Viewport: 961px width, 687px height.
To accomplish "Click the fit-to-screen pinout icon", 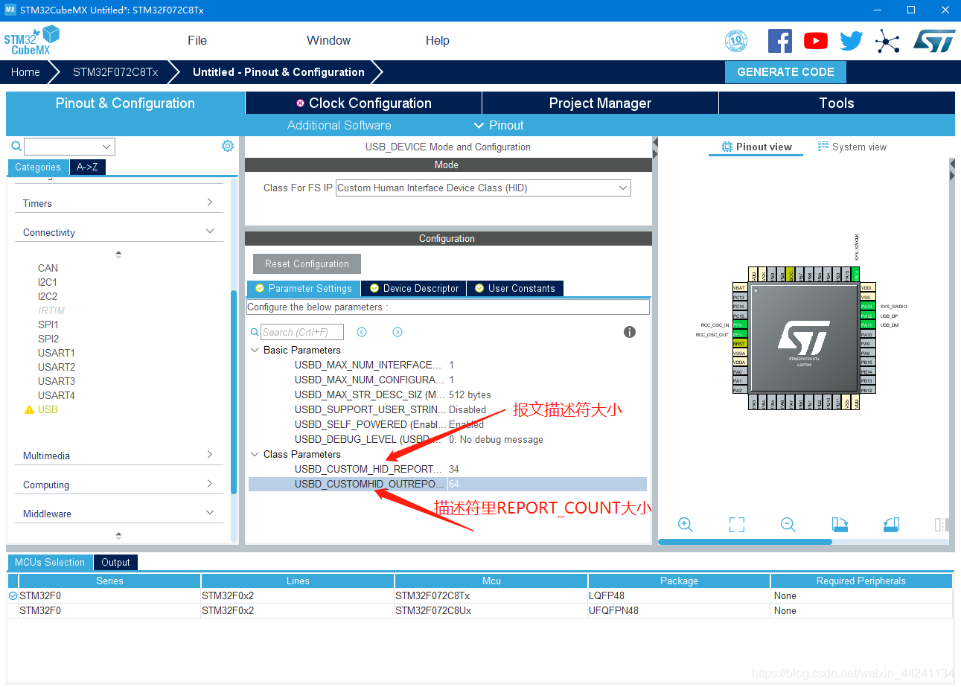I will coord(737,524).
